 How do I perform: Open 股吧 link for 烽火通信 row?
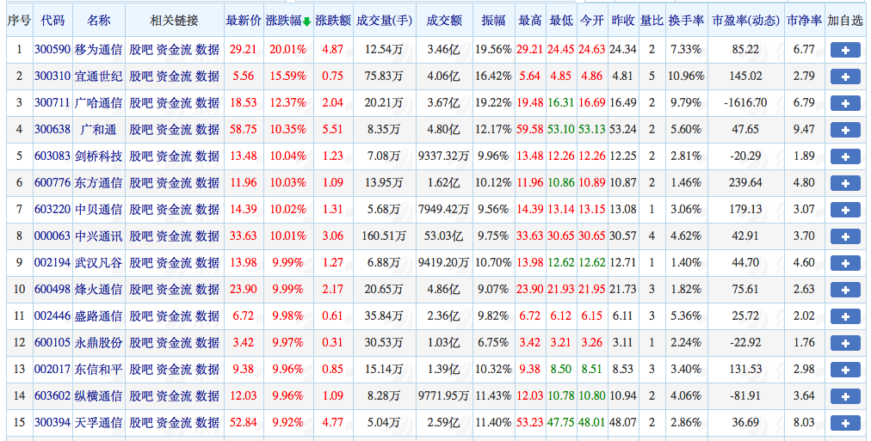click(x=140, y=290)
